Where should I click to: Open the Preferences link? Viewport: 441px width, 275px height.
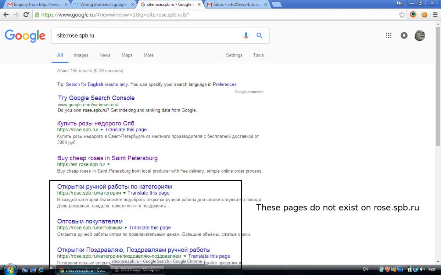[x=225, y=84]
